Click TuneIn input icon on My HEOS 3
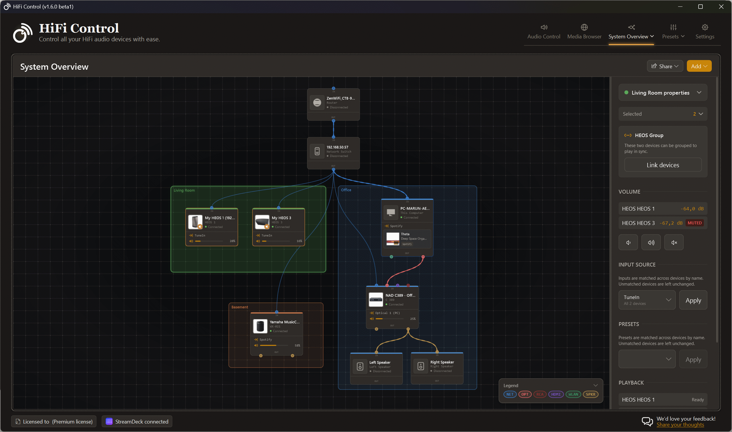This screenshot has height=432, width=732. pyautogui.click(x=258, y=235)
